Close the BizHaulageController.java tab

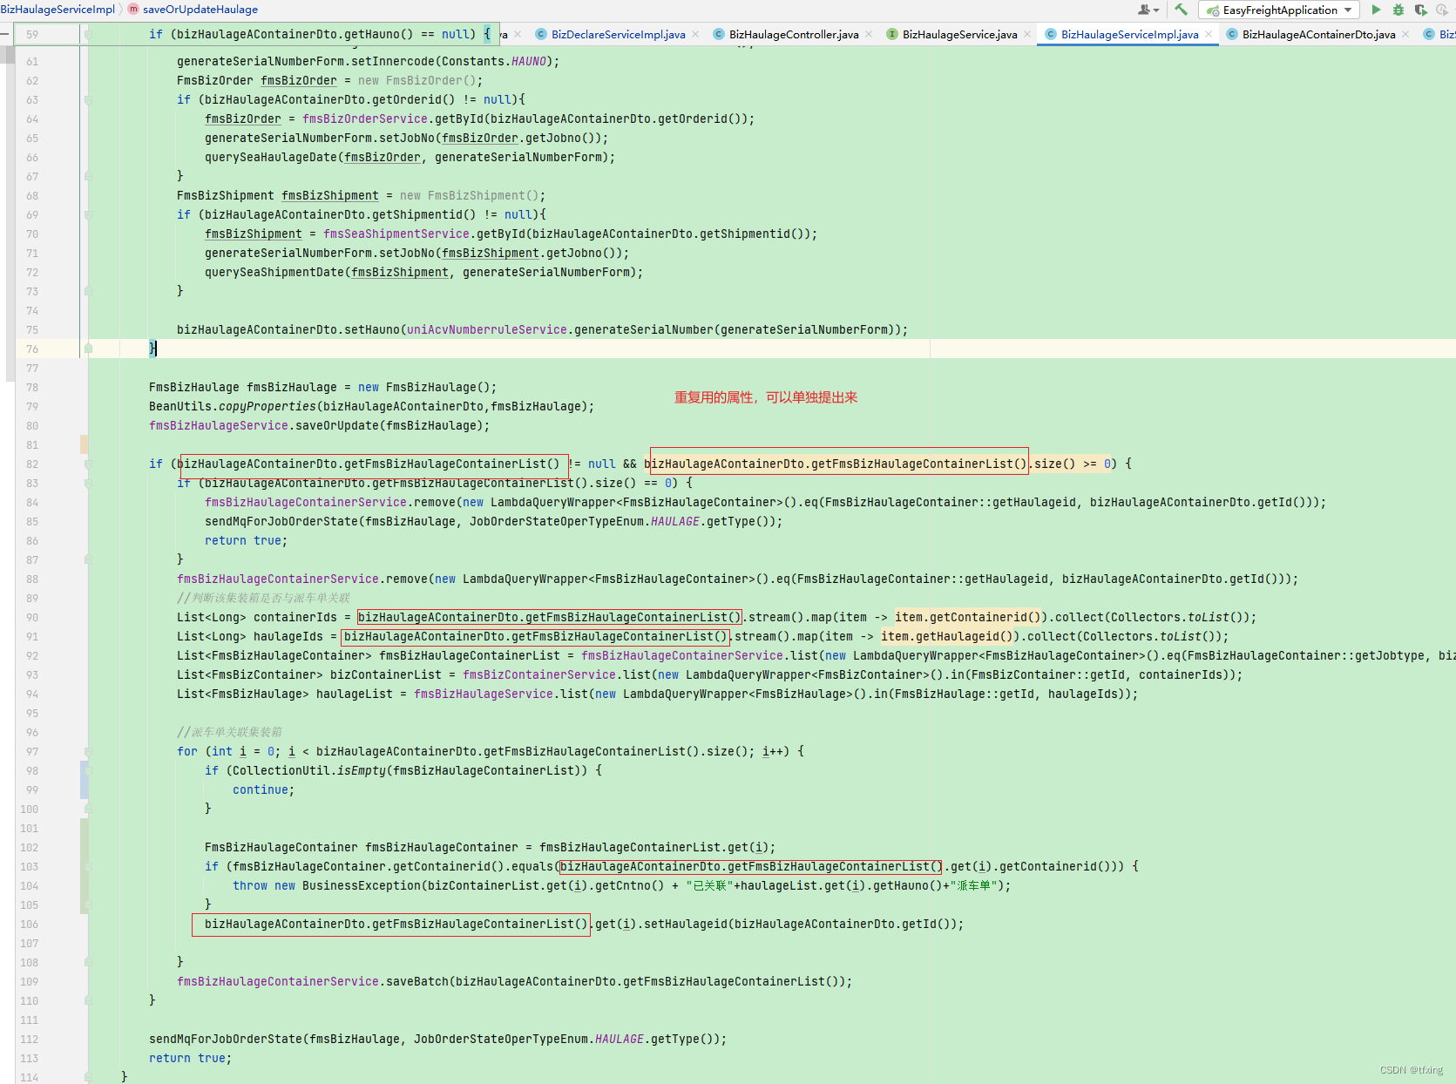[869, 34]
